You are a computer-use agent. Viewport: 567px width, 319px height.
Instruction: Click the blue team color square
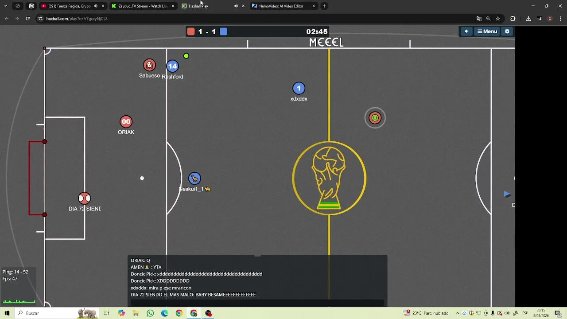[x=223, y=31]
